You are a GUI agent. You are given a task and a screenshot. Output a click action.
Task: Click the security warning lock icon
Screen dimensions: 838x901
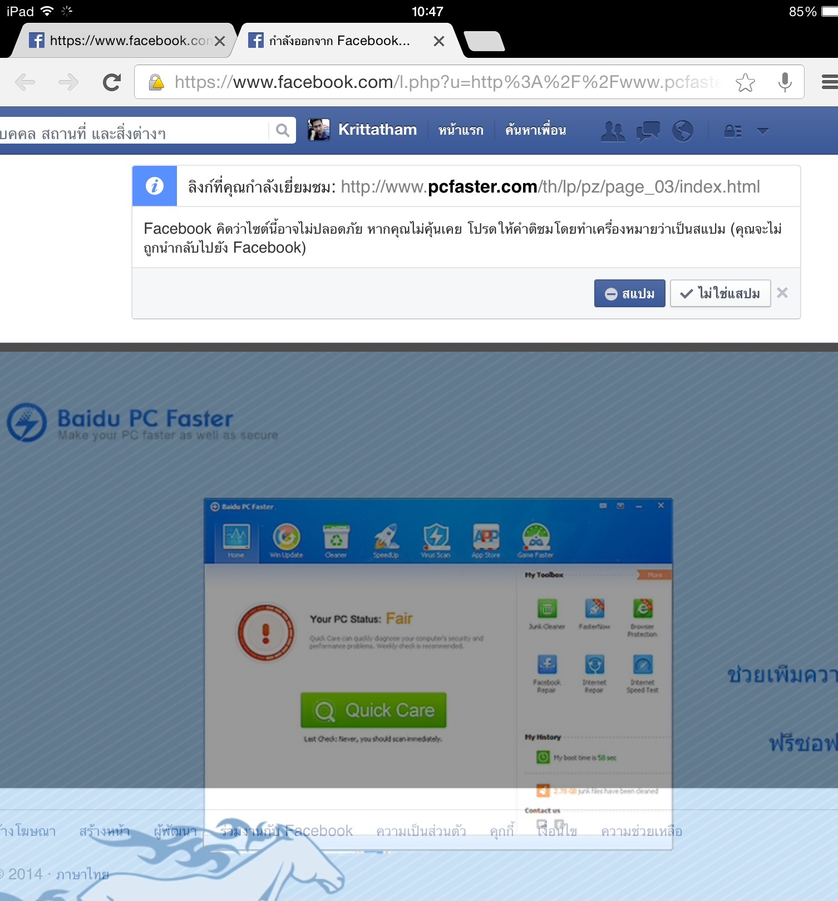click(156, 82)
